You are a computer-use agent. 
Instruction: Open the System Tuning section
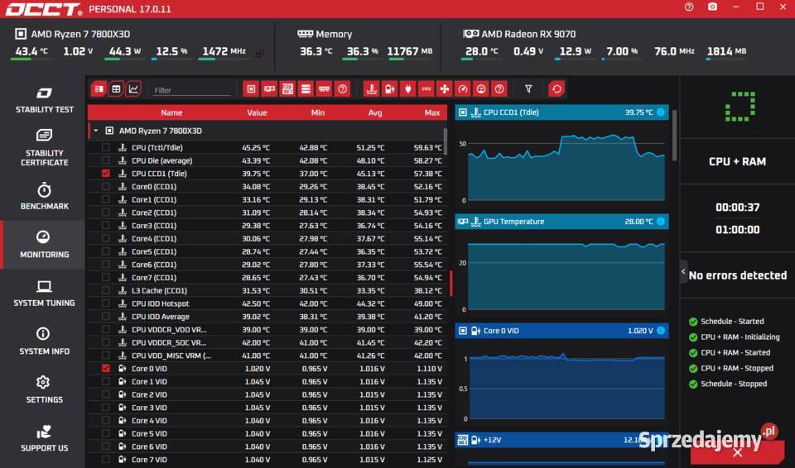pyautogui.click(x=44, y=294)
